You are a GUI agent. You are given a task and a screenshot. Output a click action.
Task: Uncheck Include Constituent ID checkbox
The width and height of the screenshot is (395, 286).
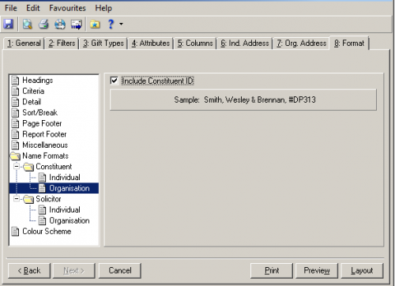(x=114, y=81)
